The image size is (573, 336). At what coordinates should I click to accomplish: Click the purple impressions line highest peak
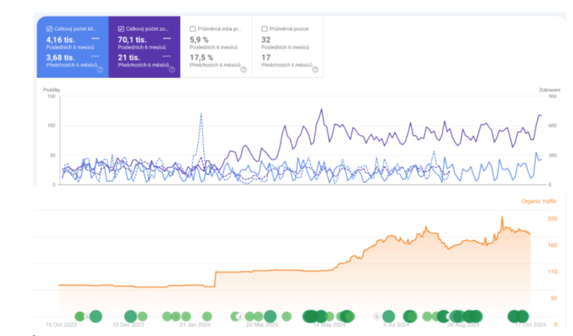(x=321, y=109)
